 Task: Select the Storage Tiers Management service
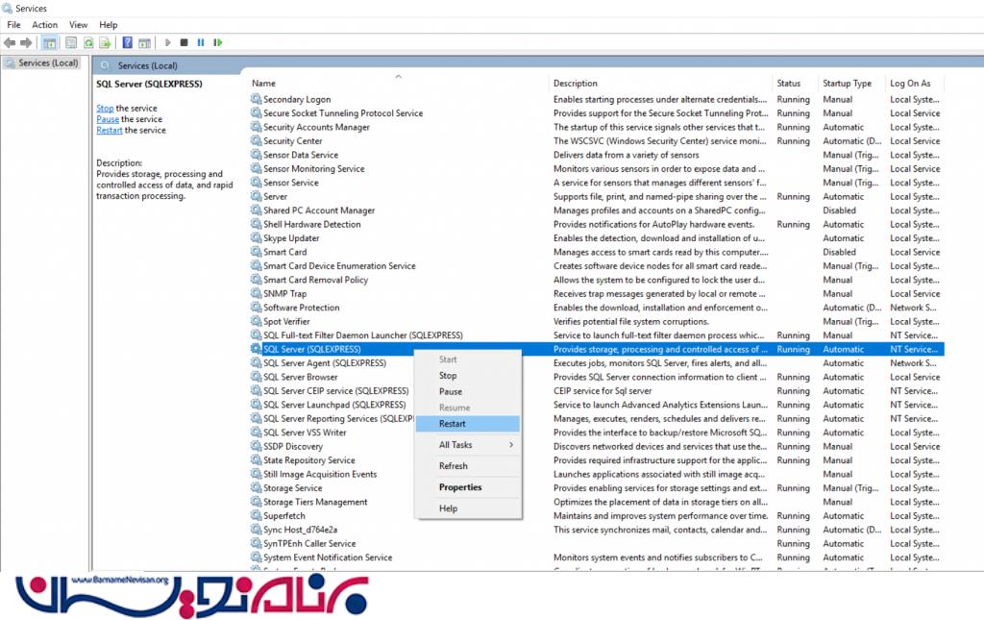coord(596,502)
